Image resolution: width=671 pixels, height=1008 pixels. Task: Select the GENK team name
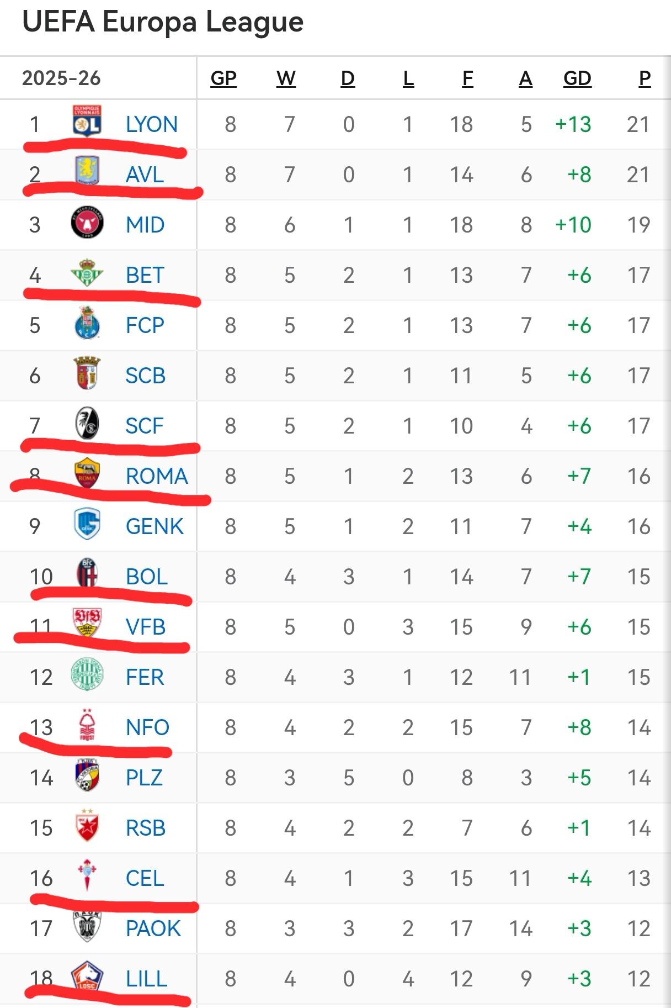click(x=154, y=526)
